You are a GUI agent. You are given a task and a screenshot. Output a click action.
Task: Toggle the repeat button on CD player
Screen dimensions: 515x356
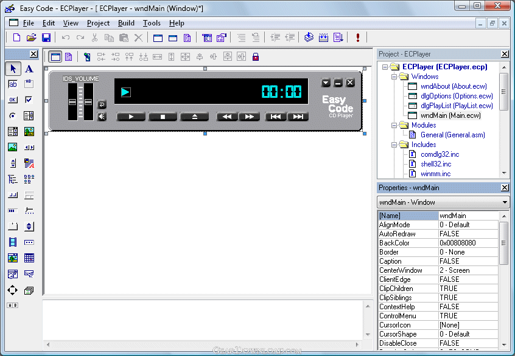pos(102,104)
